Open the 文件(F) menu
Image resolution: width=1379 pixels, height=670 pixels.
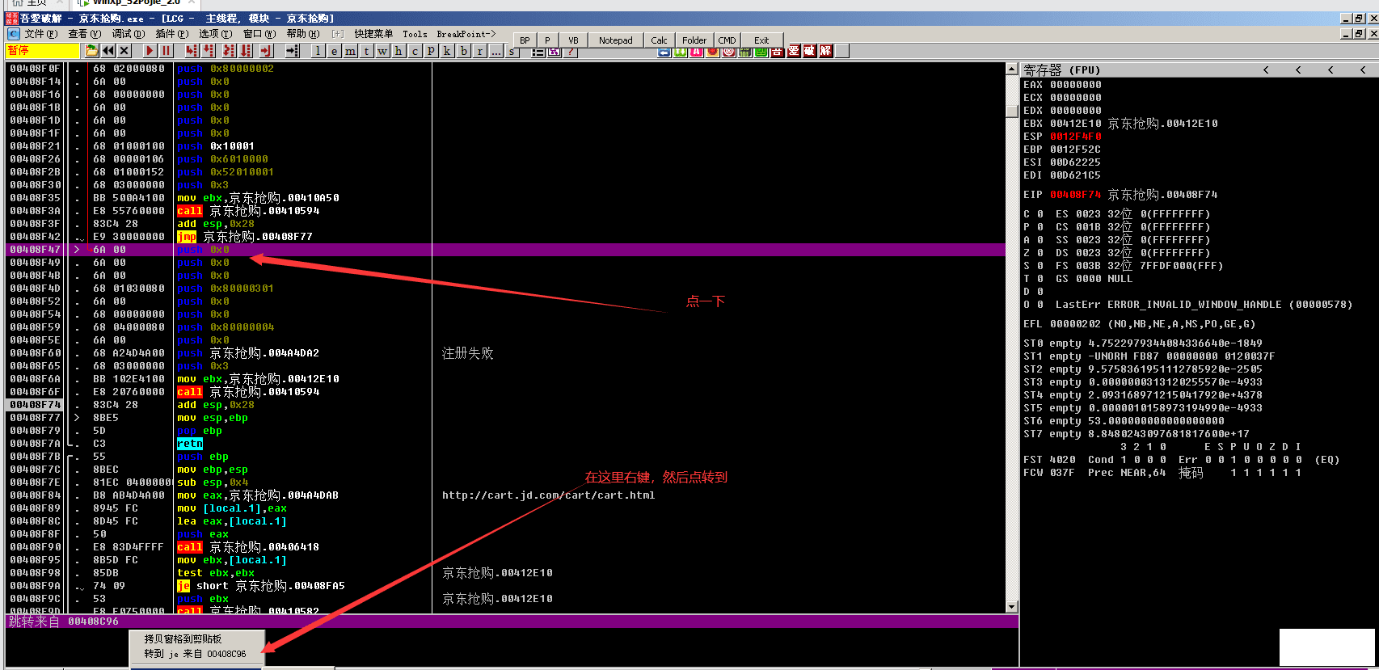point(40,34)
